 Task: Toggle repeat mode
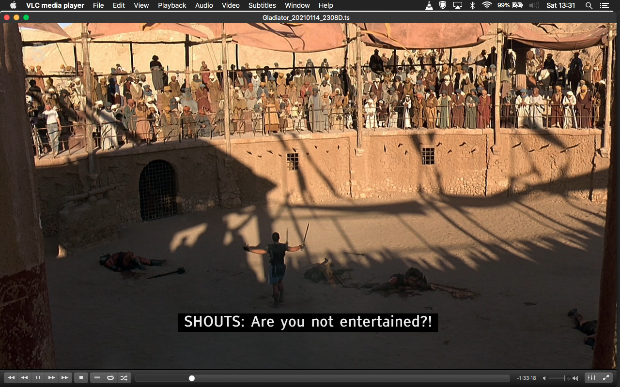(110, 378)
